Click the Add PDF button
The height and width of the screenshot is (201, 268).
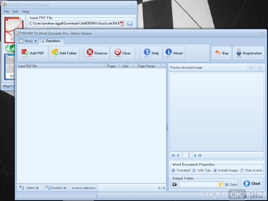tap(33, 53)
